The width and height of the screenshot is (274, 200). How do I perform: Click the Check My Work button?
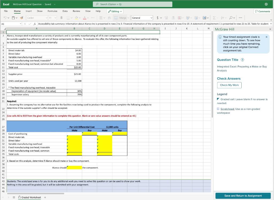click(x=229, y=85)
